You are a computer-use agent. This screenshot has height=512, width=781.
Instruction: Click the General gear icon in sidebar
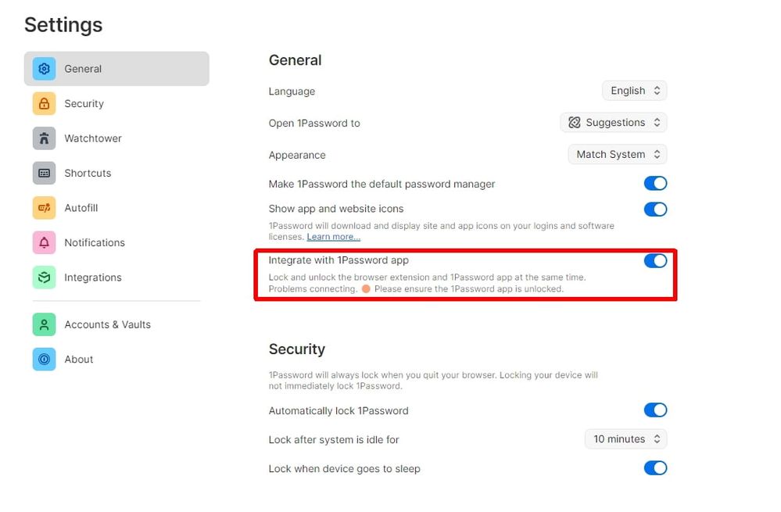(x=44, y=69)
